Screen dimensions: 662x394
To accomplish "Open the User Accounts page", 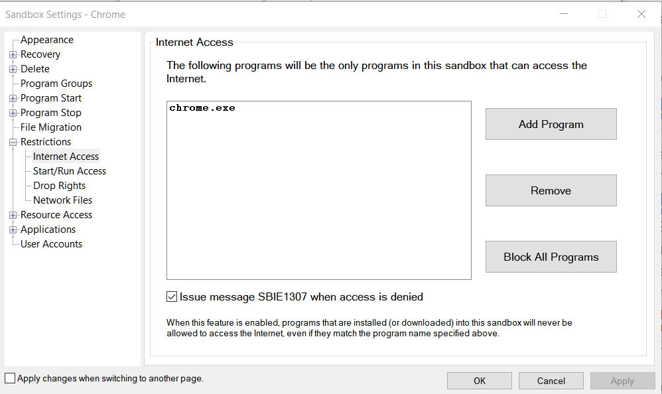I will point(51,244).
